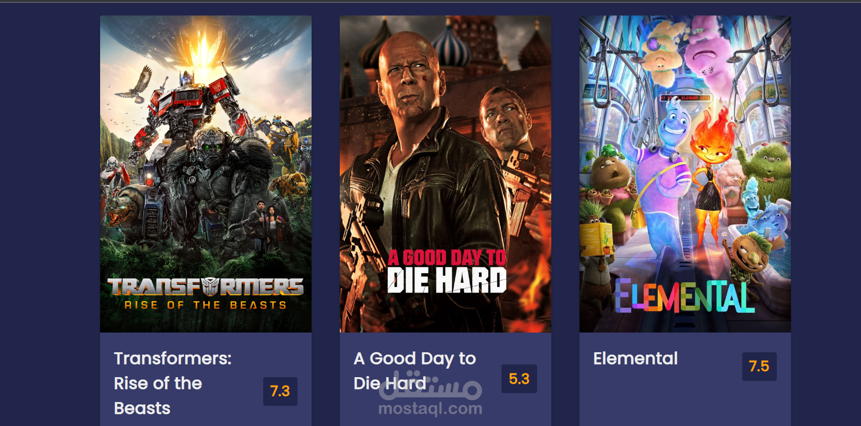Click the Transformers logo on the poster
Screen dimensions: 861x426
[206, 286]
